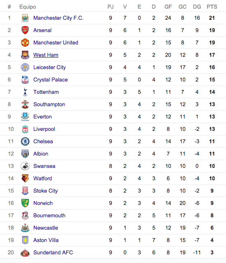This screenshot has height=263, width=226.
Task: Click the Manchester City club crest
Action: click(x=25, y=18)
